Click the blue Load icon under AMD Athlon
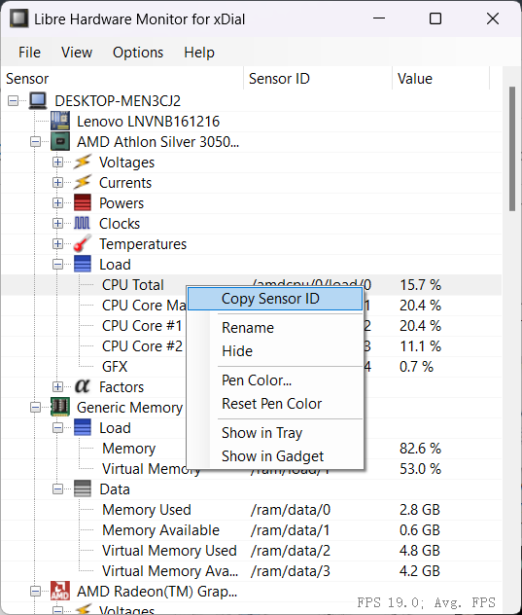 83,264
